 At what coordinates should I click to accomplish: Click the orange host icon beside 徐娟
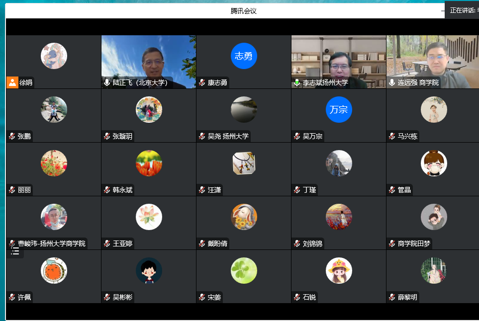(12, 82)
